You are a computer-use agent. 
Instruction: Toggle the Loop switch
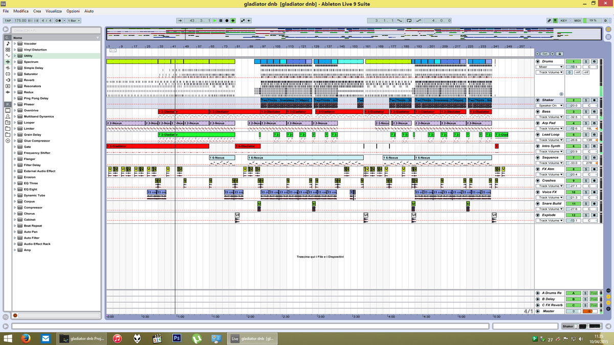(409, 20)
